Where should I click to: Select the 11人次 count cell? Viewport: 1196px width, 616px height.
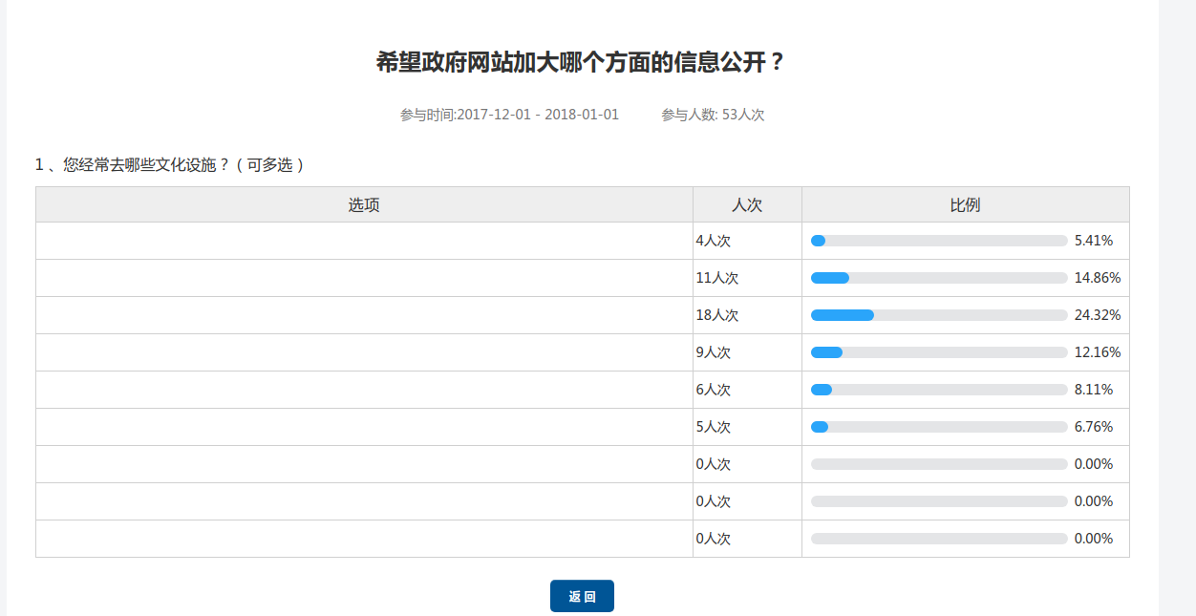[717, 278]
